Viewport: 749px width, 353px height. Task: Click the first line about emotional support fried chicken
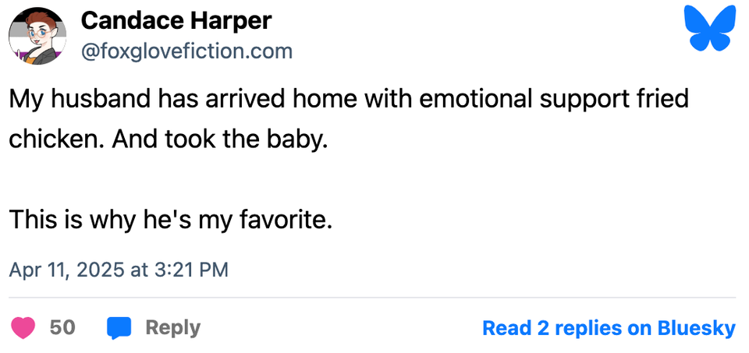coord(350,101)
